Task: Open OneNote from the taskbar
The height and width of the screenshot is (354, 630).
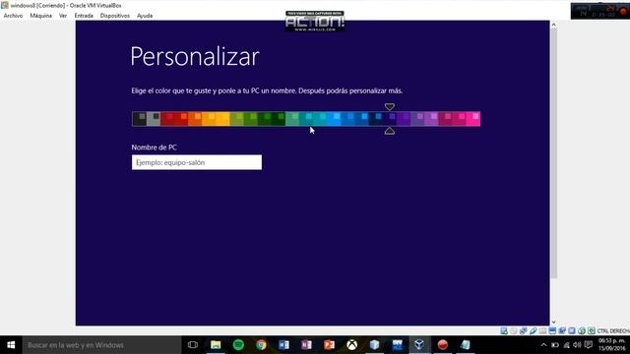Action: 306,345
